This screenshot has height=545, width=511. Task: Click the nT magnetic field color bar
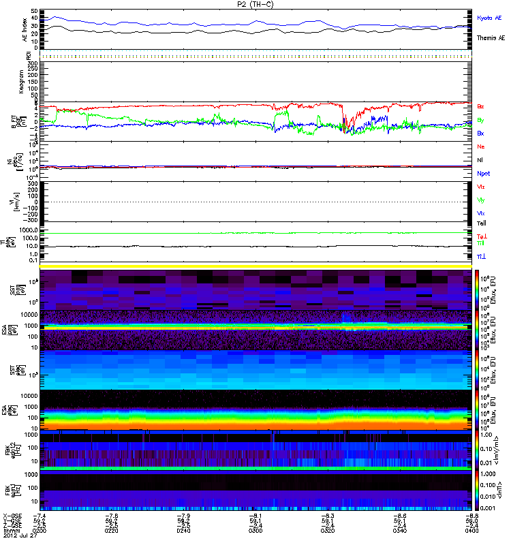click(476, 490)
